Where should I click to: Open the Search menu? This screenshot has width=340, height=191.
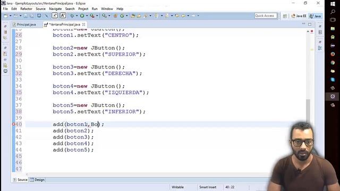tap(70, 8)
